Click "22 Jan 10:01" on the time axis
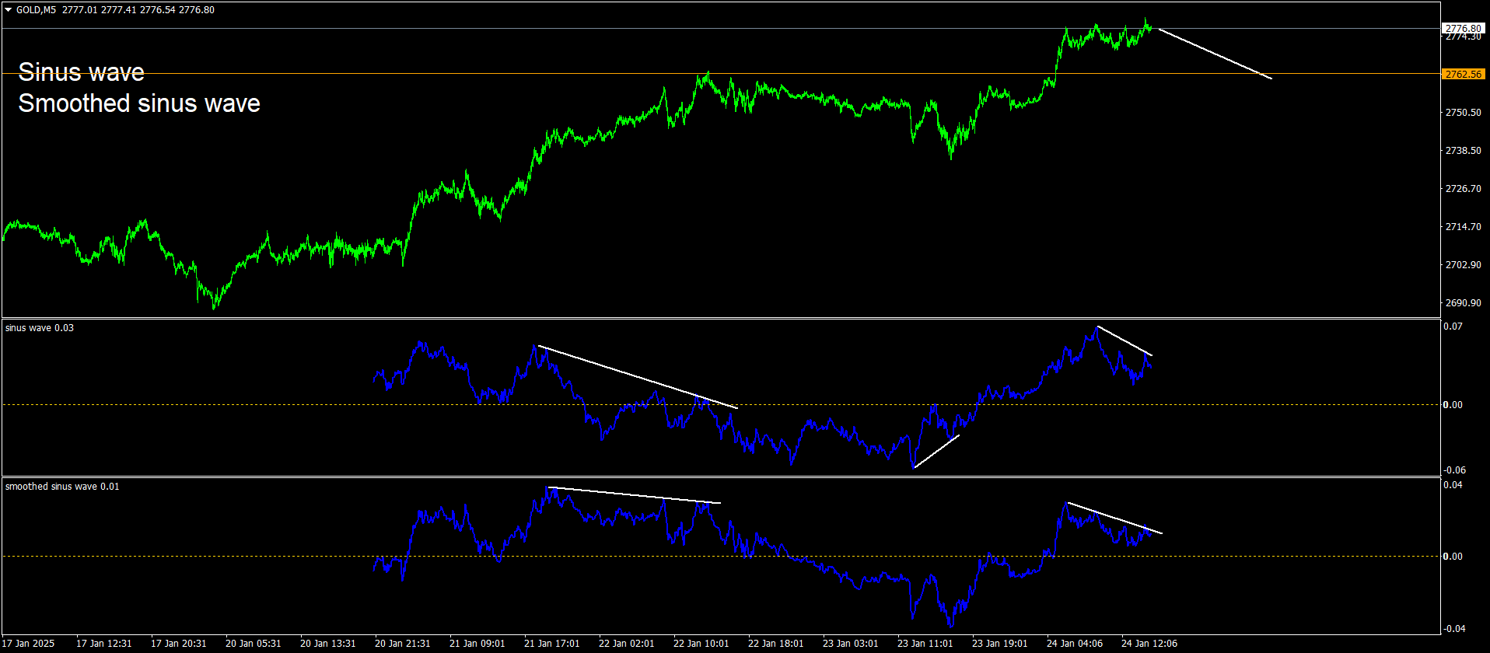 click(701, 644)
